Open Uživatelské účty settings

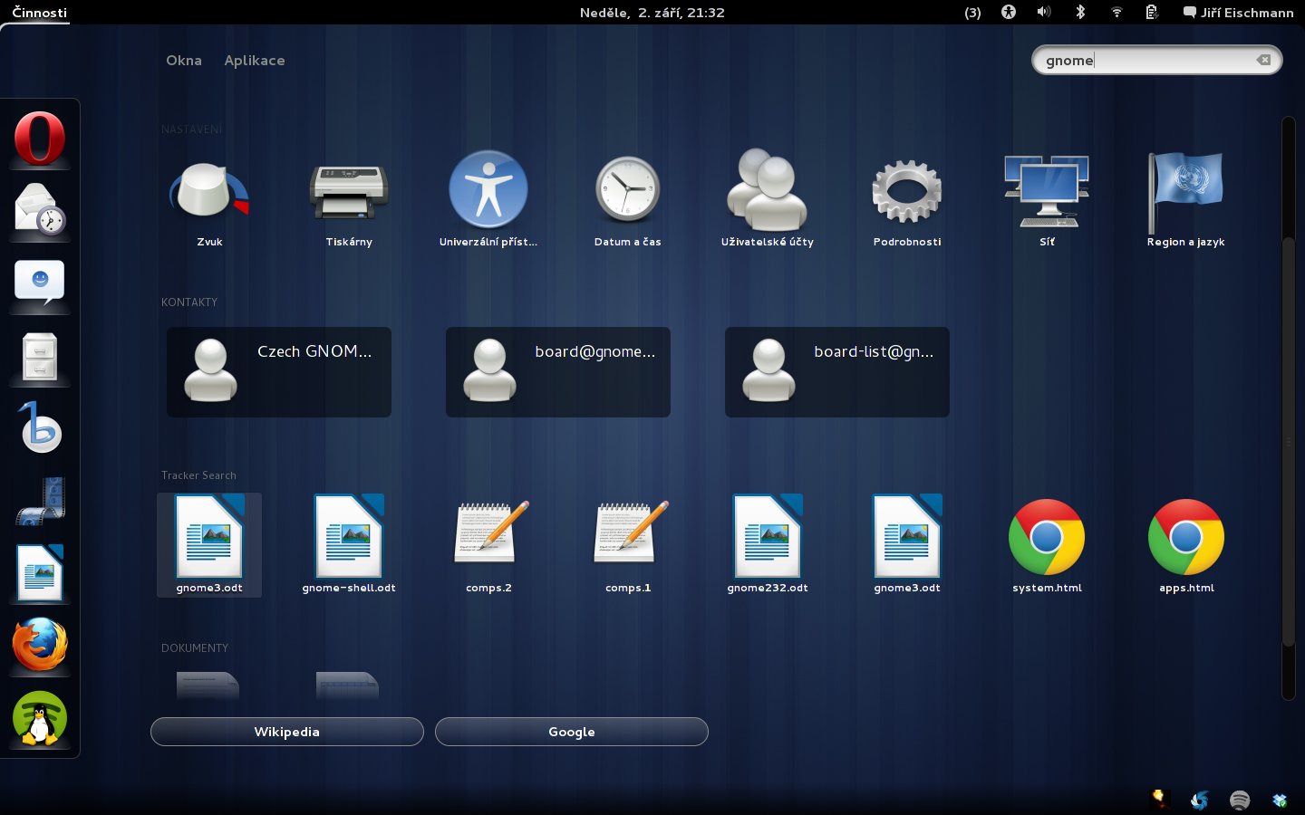click(x=767, y=201)
